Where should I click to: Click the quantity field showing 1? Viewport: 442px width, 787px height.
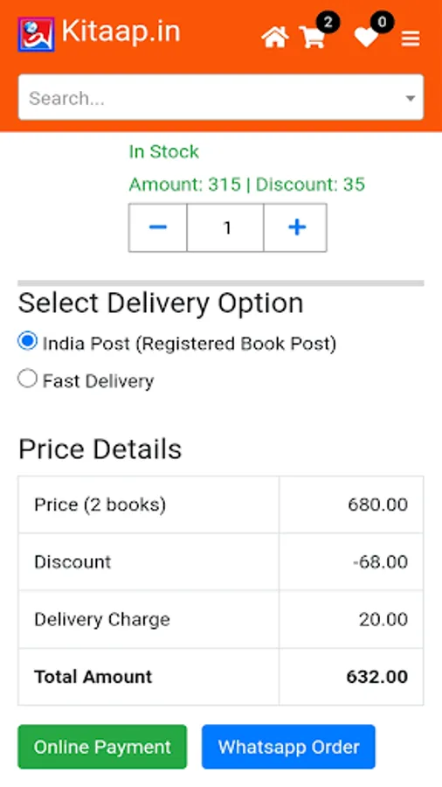(225, 227)
